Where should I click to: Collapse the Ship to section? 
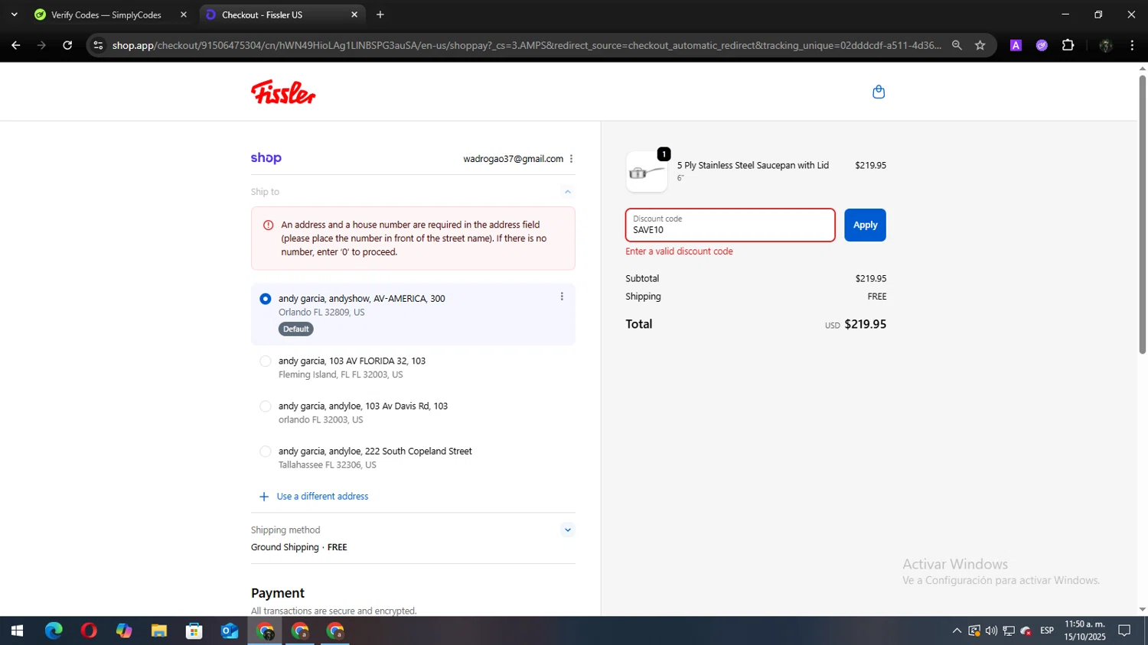click(567, 192)
